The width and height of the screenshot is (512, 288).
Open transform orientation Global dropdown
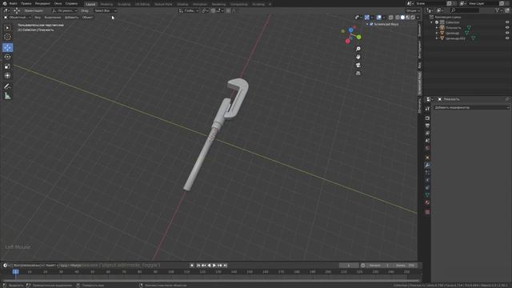(x=189, y=10)
